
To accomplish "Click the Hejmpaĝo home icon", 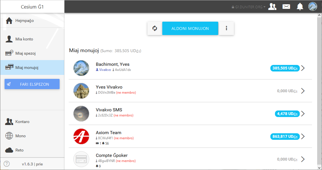I will 9,21.
